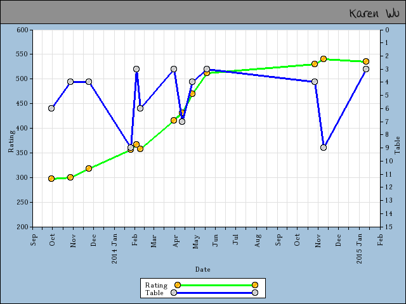Click the green Rating line in legend
Viewport: 406px width, 304px height.
point(216,285)
